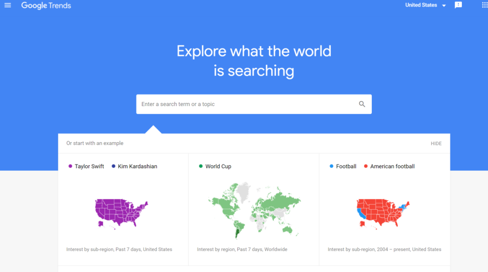Click the red American football dot
Image resolution: width=488 pixels, height=272 pixels.
tap(366, 166)
